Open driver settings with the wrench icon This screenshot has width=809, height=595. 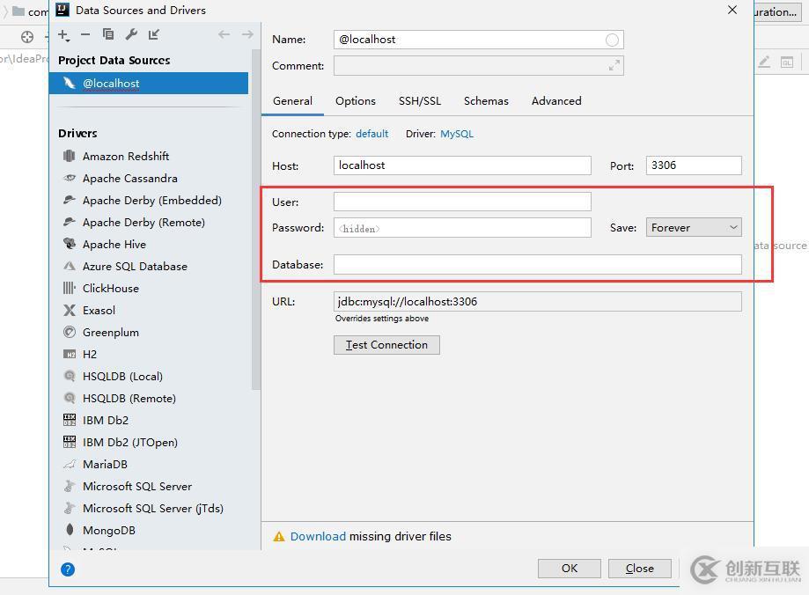(x=131, y=34)
